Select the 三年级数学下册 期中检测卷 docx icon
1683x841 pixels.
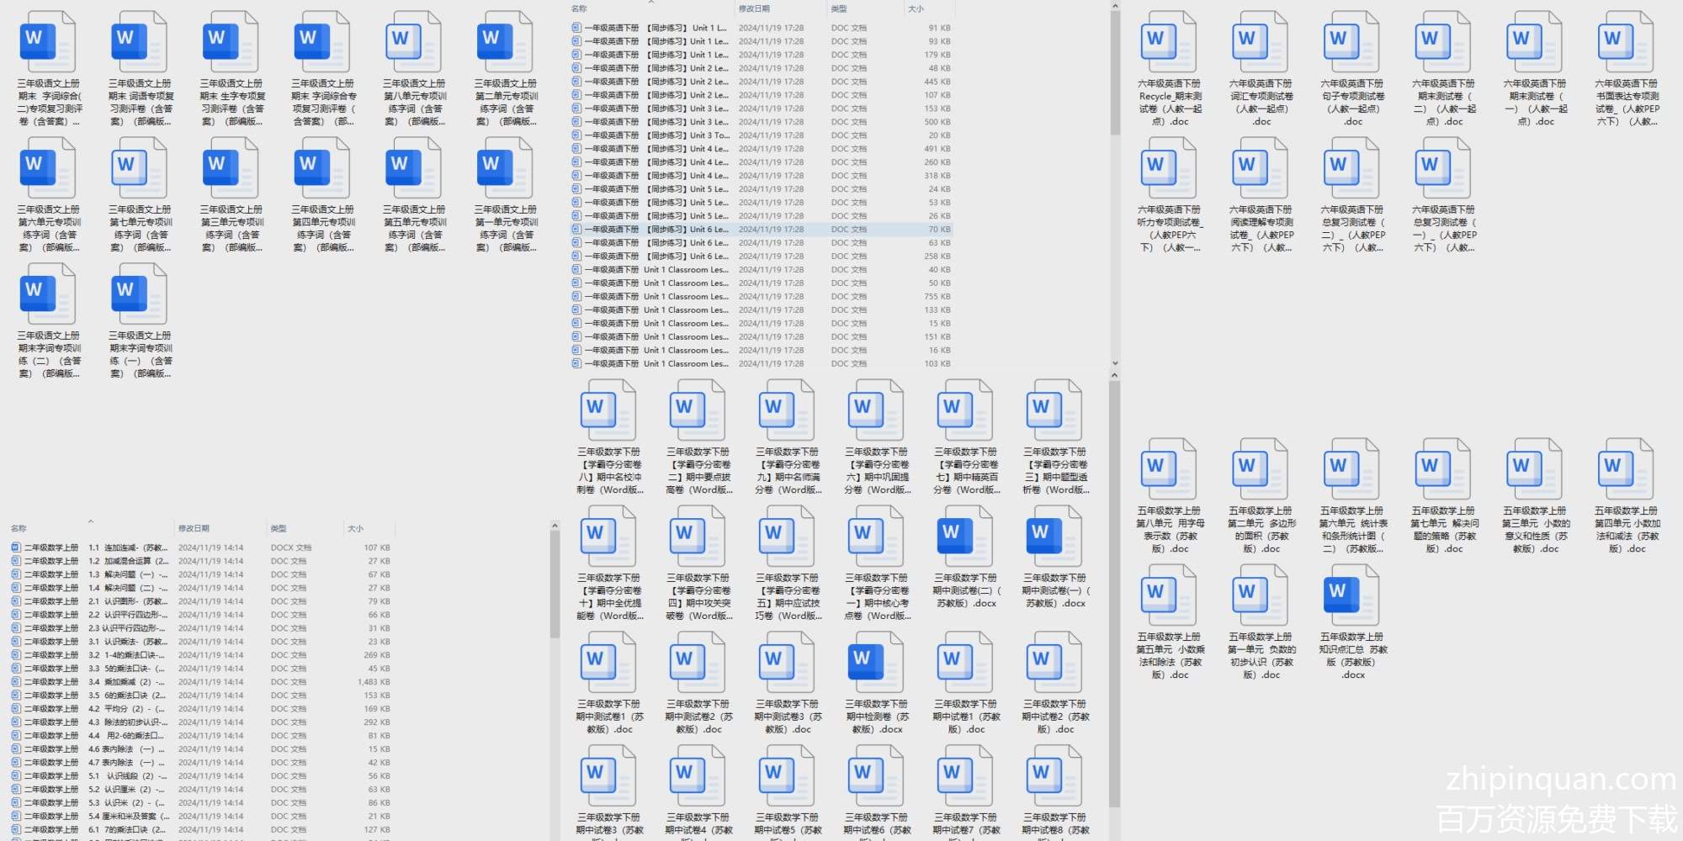pyautogui.click(x=876, y=664)
